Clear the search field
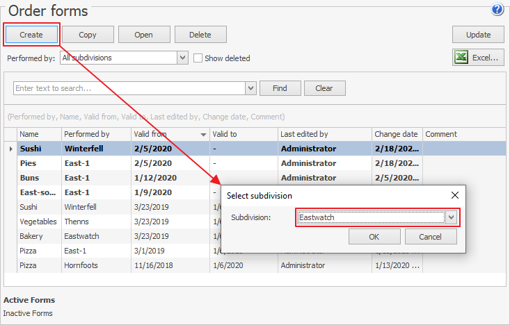Screen dimensions: 510x325 point(324,88)
